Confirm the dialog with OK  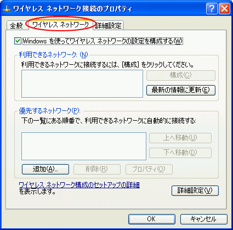coord(152,219)
